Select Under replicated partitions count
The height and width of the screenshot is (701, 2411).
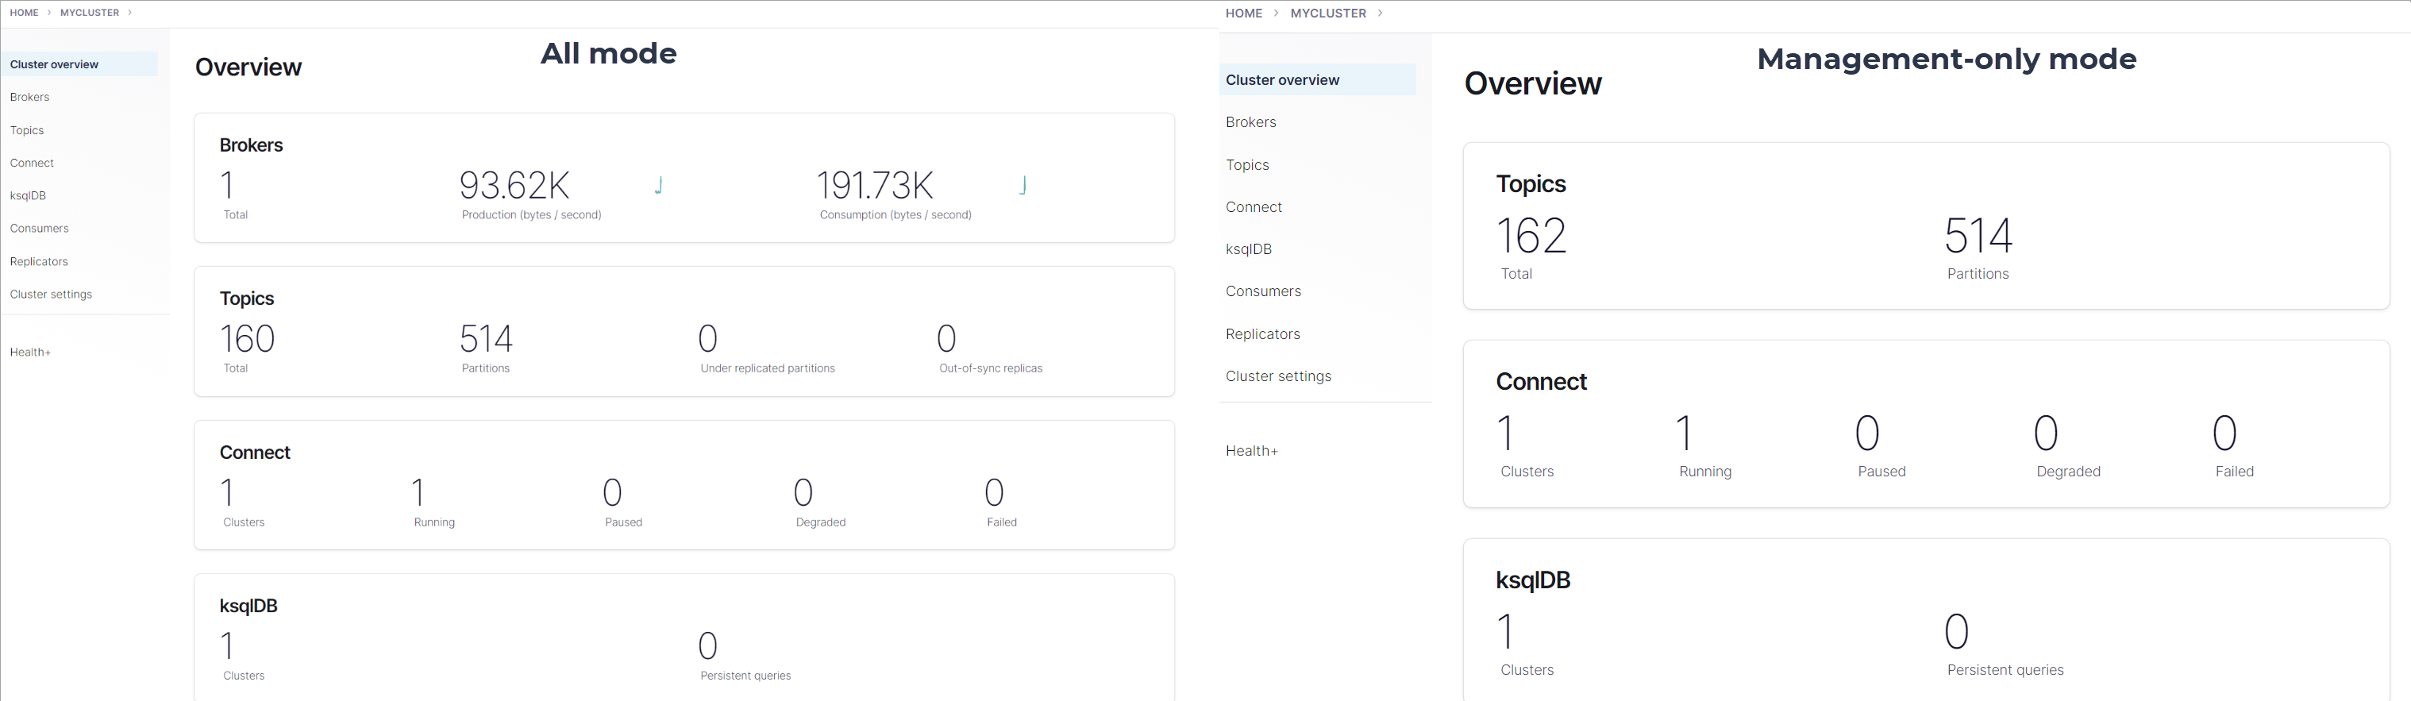(x=708, y=339)
